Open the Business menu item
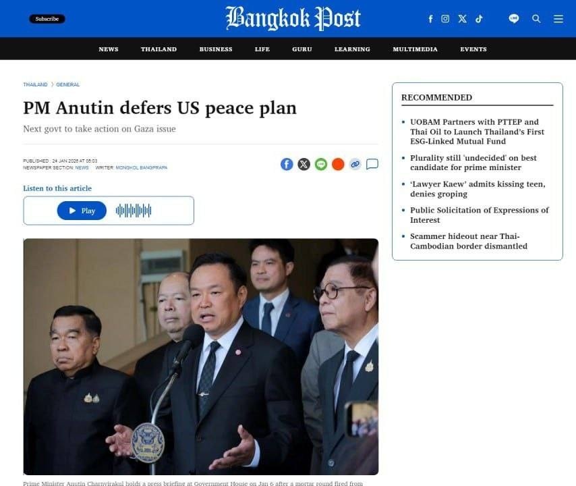 tap(216, 49)
